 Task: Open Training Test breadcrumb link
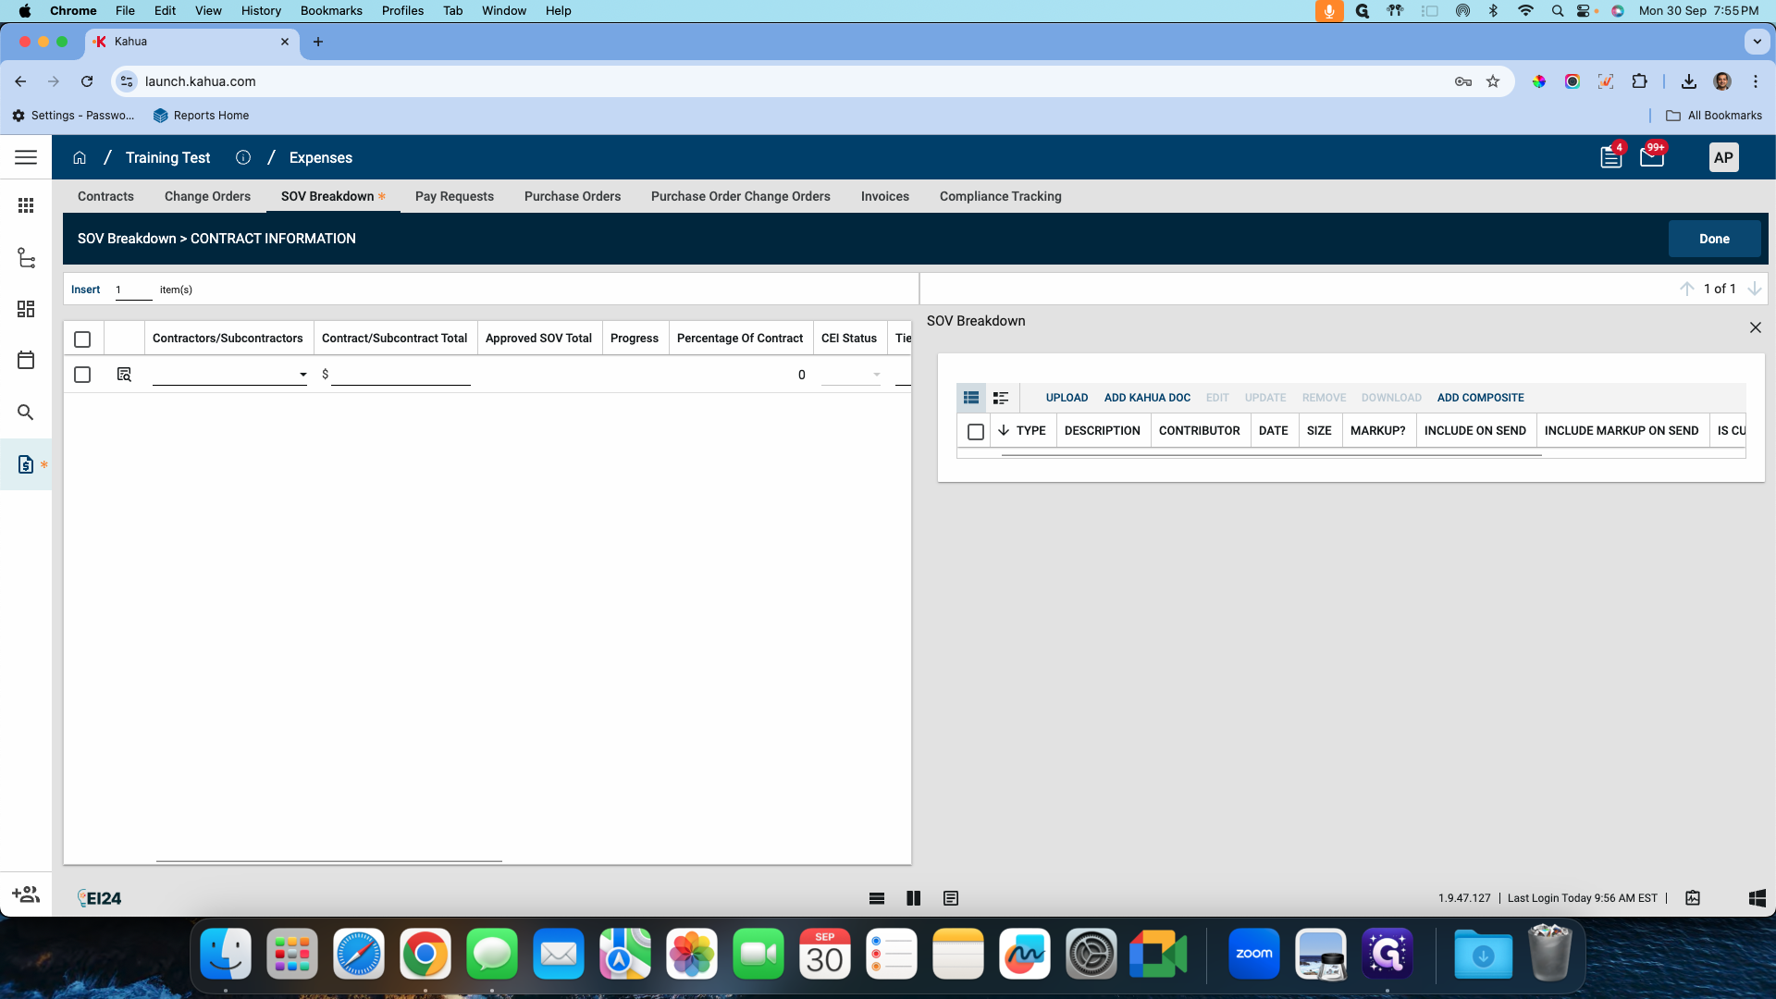click(167, 157)
